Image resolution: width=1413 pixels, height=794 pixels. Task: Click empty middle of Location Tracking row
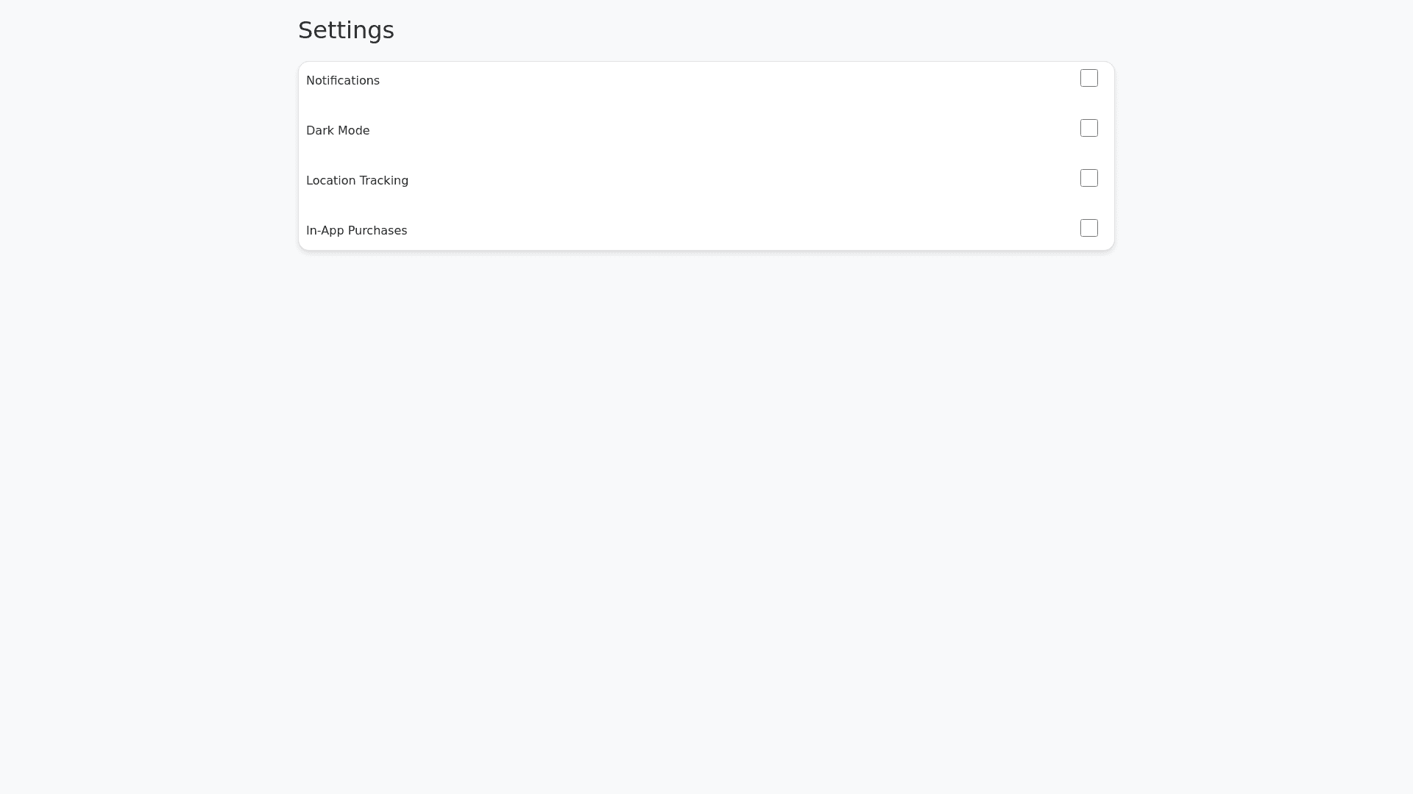point(706,181)
